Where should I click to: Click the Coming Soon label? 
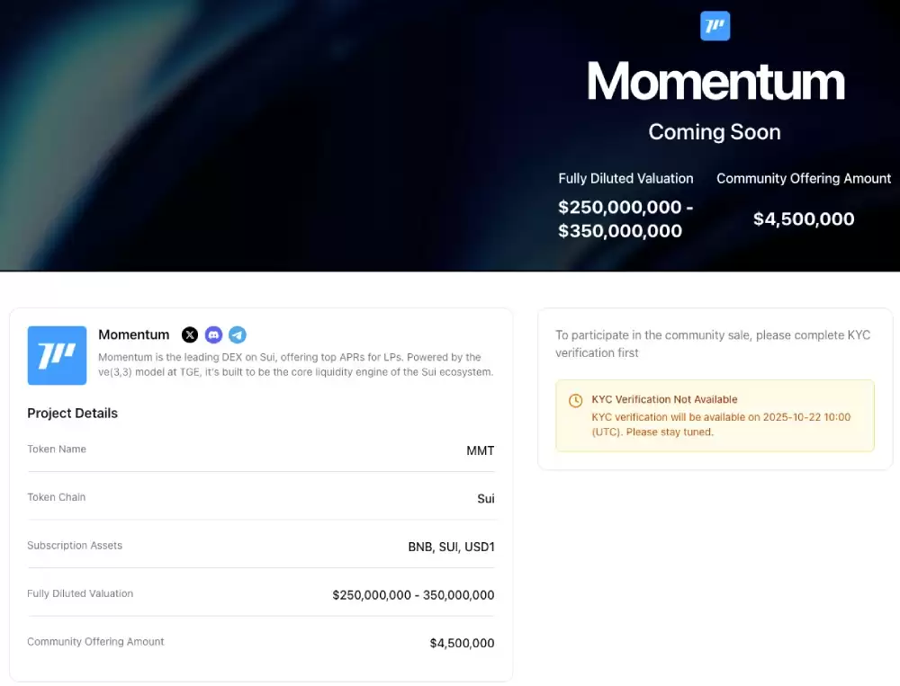715,131
